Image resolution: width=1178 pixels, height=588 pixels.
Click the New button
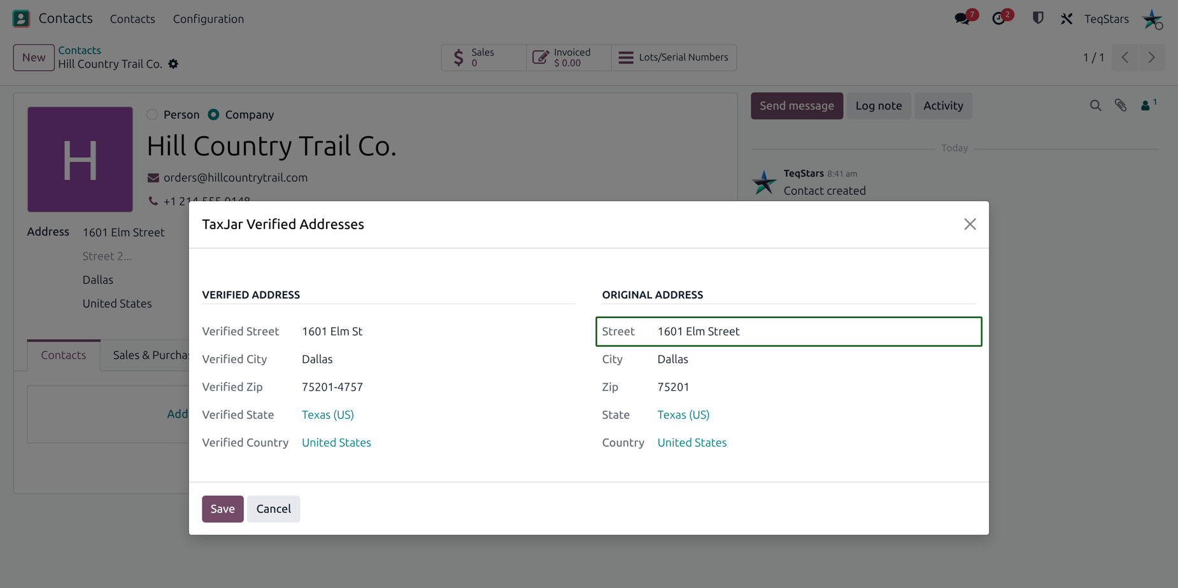34,57
